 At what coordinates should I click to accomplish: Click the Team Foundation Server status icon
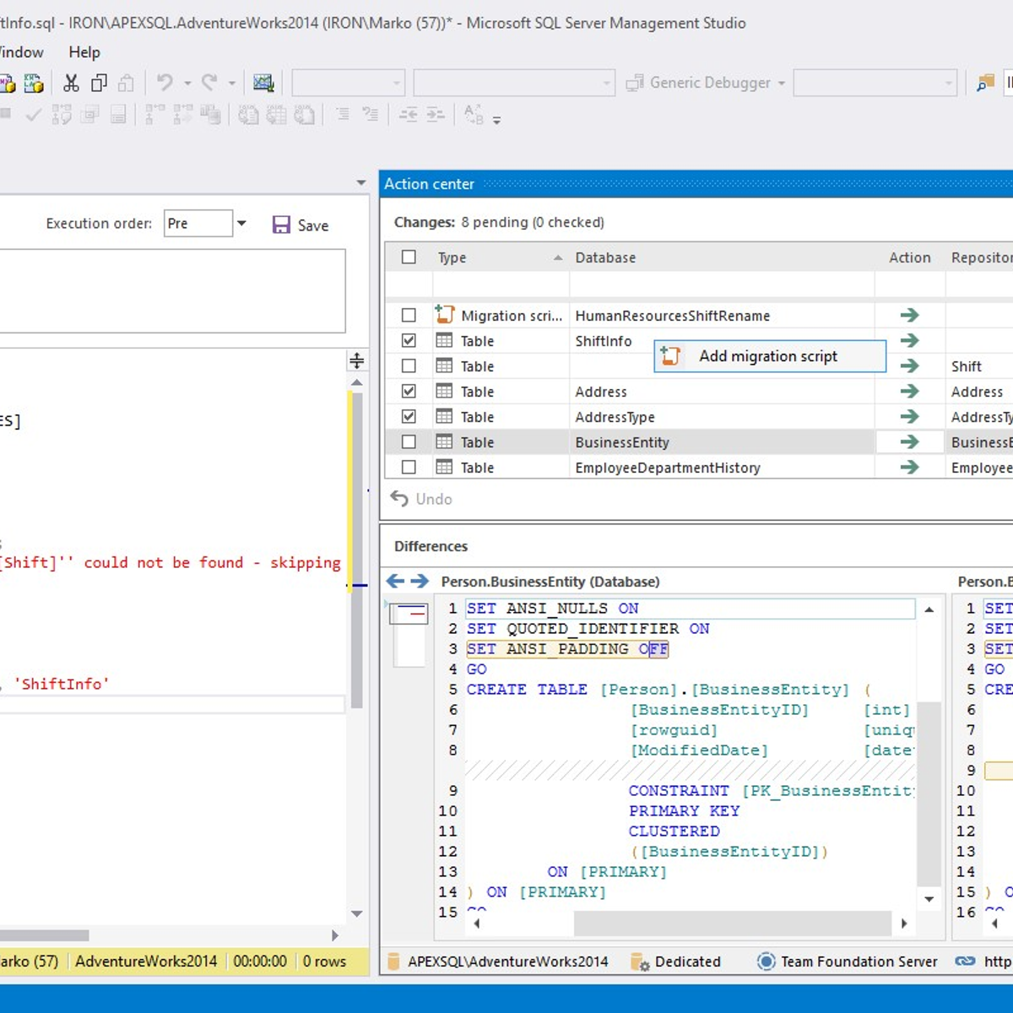767,962
